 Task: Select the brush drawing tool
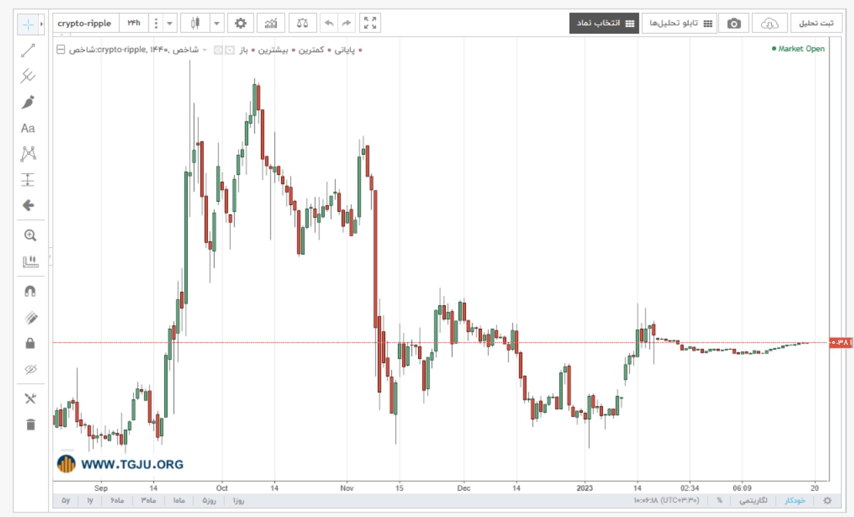(x=28, y=102)
